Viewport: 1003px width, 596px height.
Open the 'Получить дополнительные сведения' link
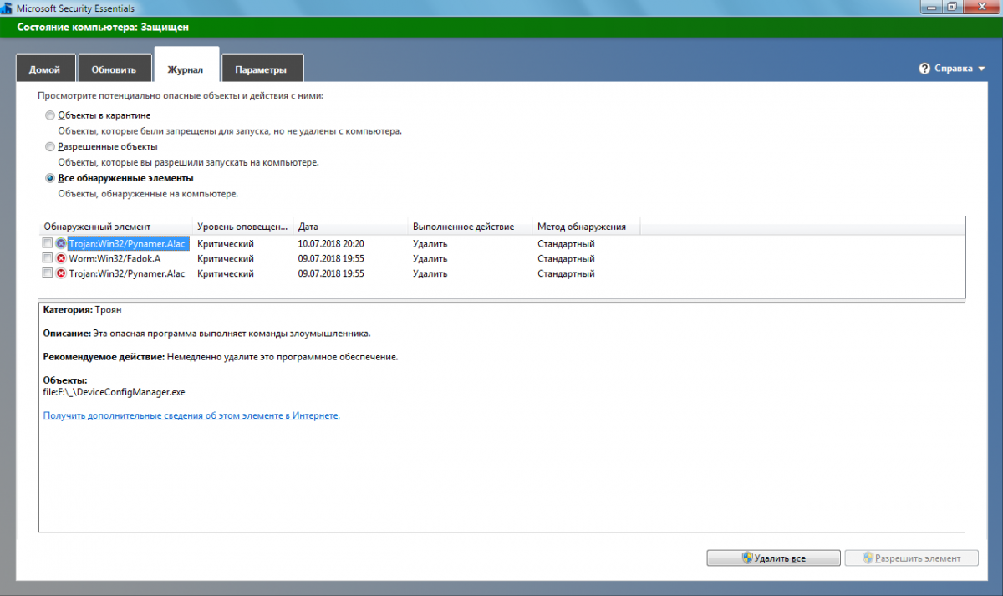[x=191, y=415]
